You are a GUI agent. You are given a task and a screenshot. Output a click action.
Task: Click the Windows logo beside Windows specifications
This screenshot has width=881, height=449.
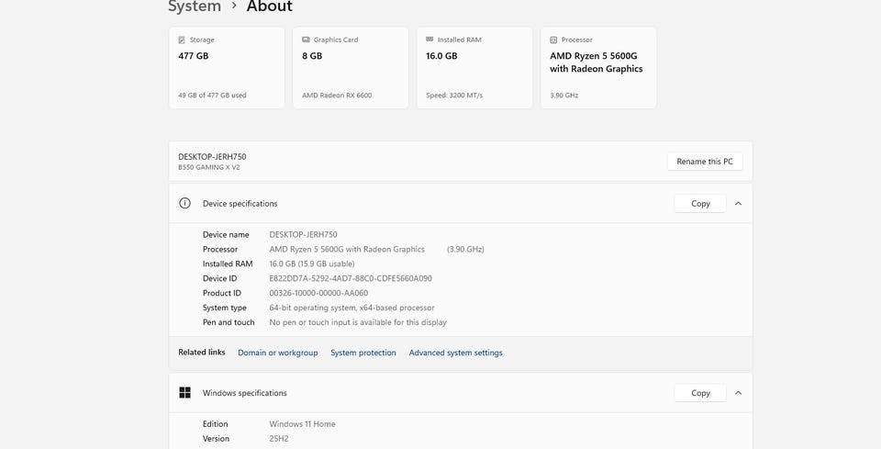pyautogui.click(x=184, y=393)
